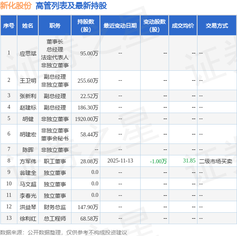Viewport: 237px width, 236px height.
Task: Click holding value 147.90万
Action: click(x=88, y=207)
